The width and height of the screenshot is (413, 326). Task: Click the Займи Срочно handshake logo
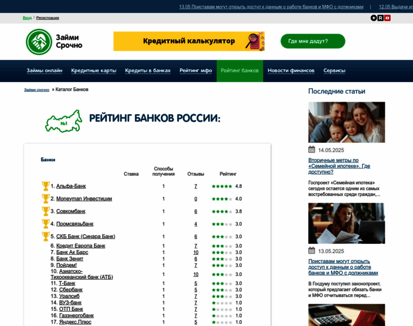click(39, 42)
